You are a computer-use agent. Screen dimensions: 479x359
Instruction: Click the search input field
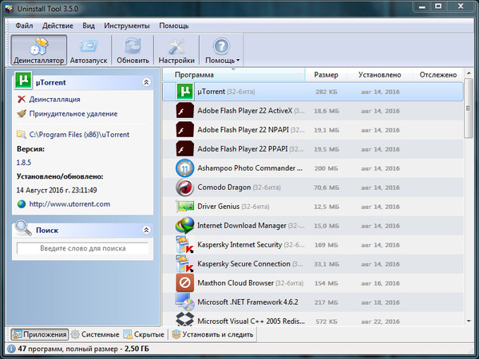[x=83, y=249]
